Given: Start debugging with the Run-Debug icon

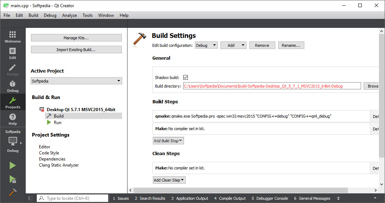Looking at the screenshot, I should click(x=12, y=179).
